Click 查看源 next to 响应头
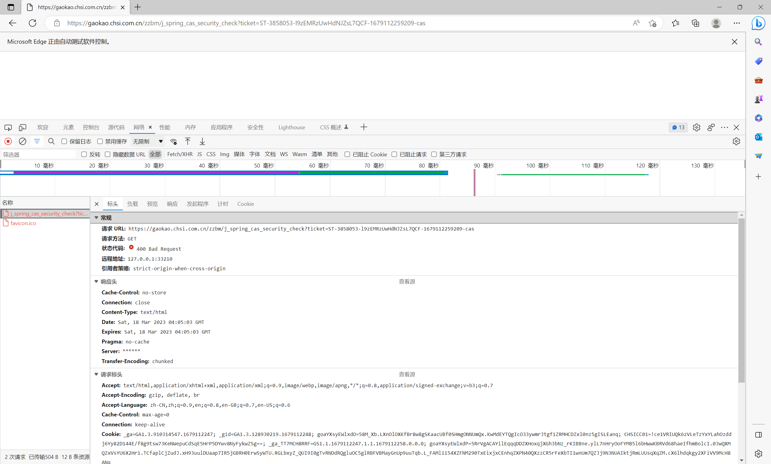771x464 pixels. pyautogui.click(x=407, y=281)
